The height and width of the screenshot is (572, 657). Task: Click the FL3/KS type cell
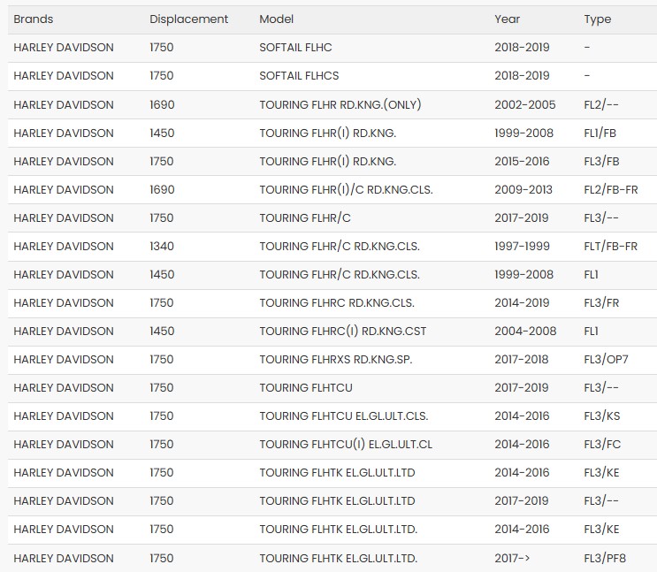[x=601, y=416]
